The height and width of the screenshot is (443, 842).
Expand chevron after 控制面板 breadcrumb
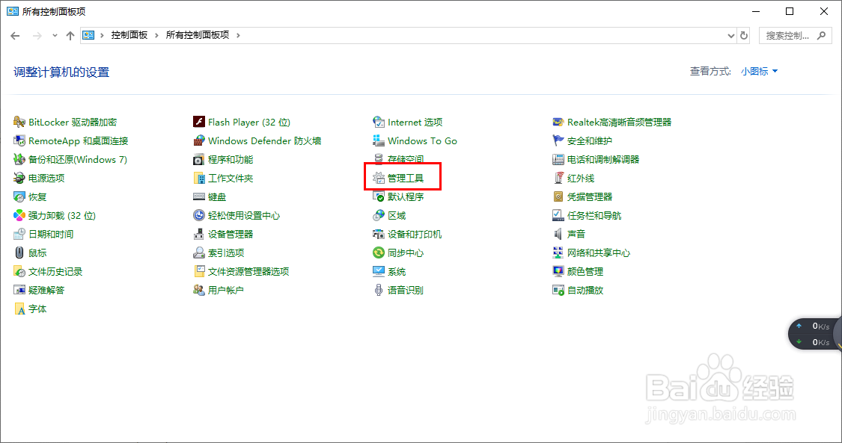pos(156,35)
